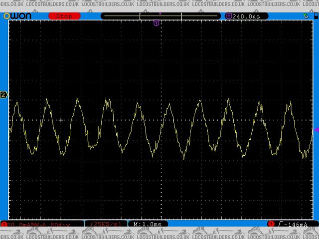The image size is (319, 239).
Task: Click the purple trigger level arrow on right edge
Action: point(316,130)
